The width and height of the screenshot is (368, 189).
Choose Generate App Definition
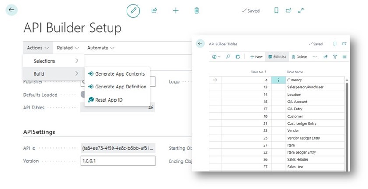click(117, 87)
